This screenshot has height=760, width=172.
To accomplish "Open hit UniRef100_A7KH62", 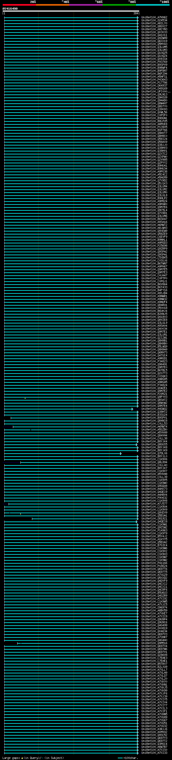I will 154,18.
